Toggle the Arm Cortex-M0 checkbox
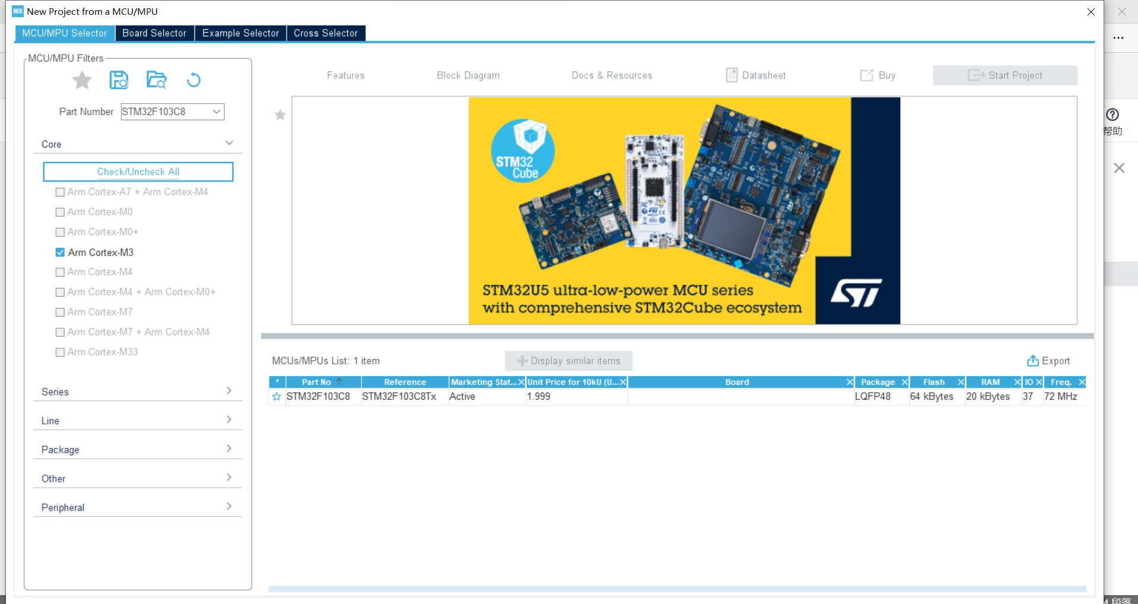Viewport: 1138px width, 604px height. [60, 212]
